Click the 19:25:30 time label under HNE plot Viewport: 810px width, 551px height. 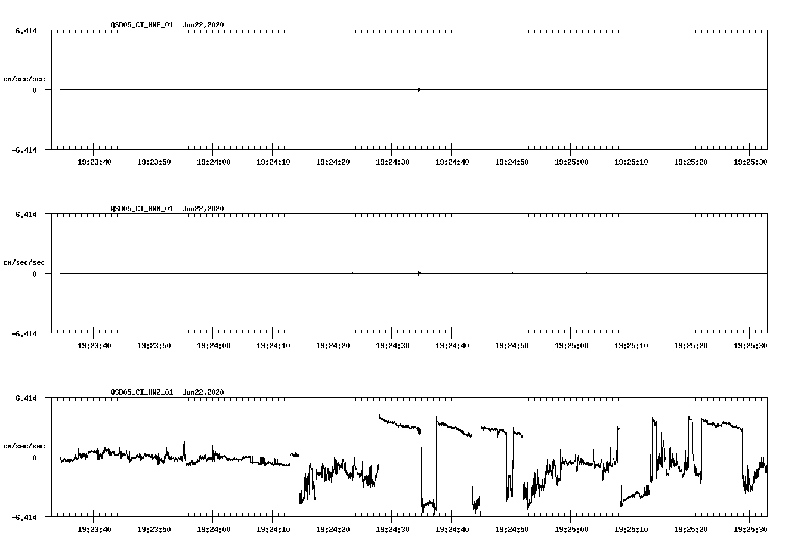tap(750, 162)
